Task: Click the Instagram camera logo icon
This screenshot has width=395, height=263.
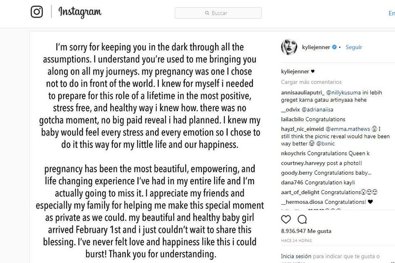Action: click(37, 12)
